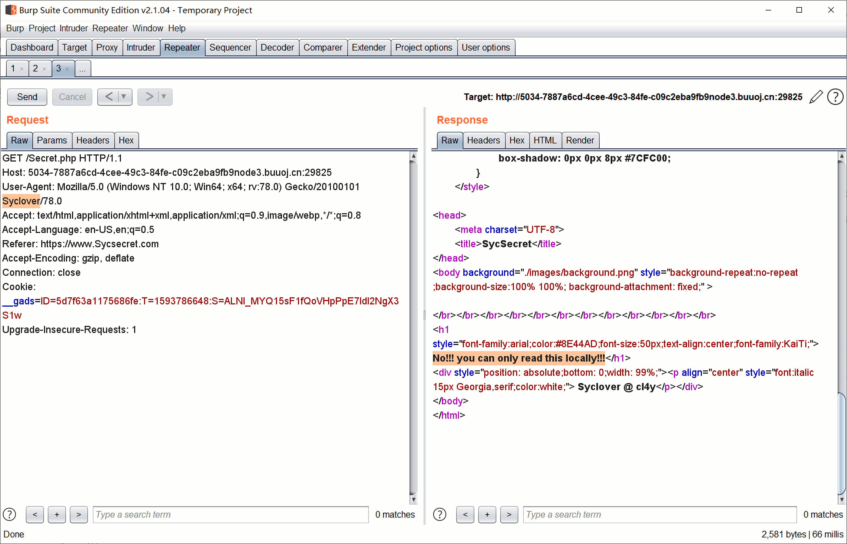Image resolution: width=847 pixels, height=544 pixels.
Task: Open the Help menu
Action: 177,28
